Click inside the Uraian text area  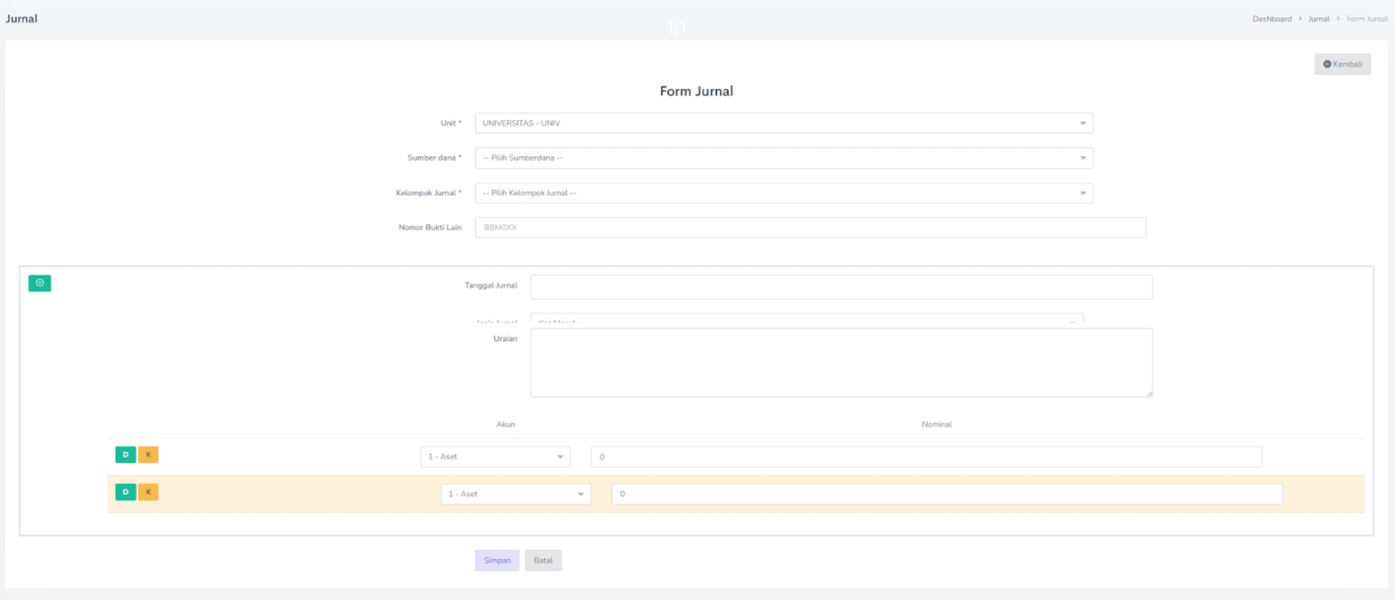841,362
